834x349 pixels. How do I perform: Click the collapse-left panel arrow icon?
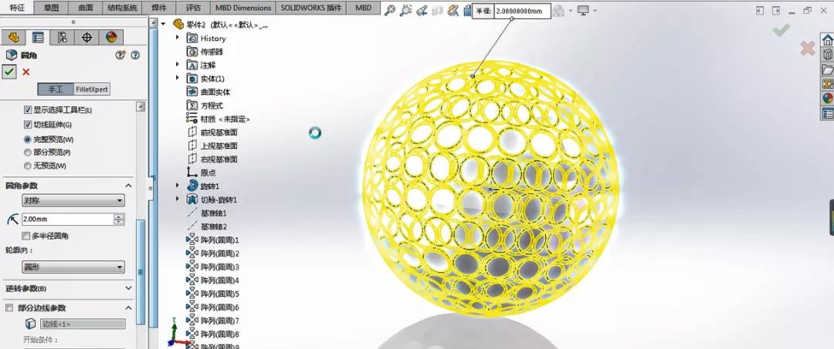click(x=760, y=10)
